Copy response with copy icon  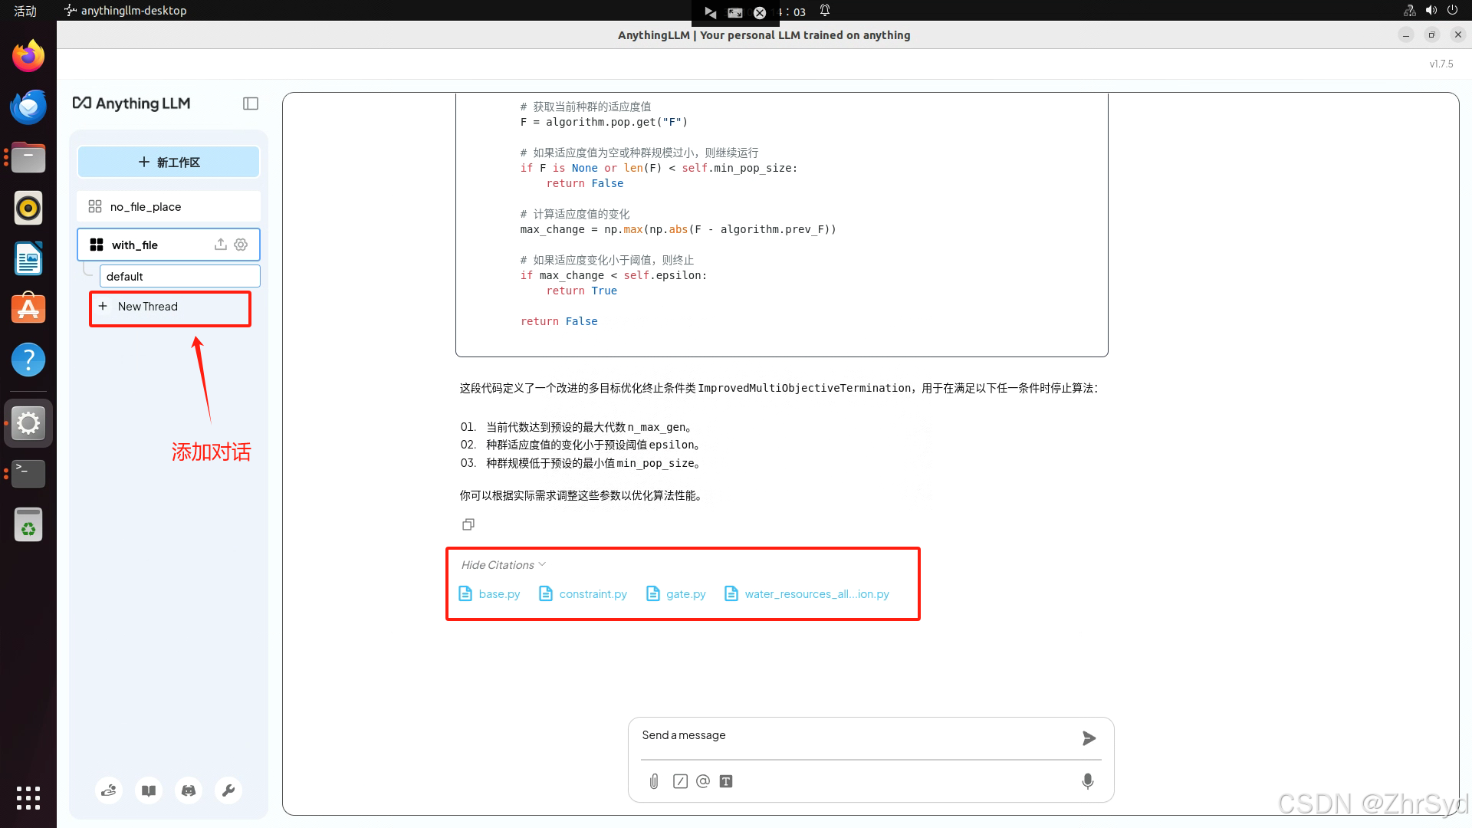[468, 524]
